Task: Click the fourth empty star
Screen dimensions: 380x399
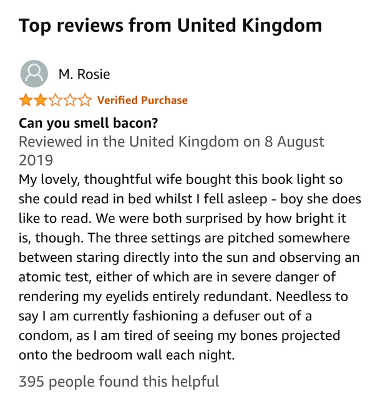Action: pyautogui.click(x=70, y=100)
